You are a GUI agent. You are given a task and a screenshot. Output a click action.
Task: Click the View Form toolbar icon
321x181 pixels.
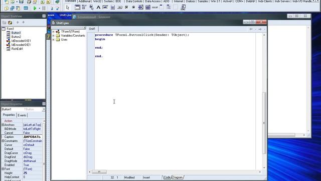tap(12, 8)
